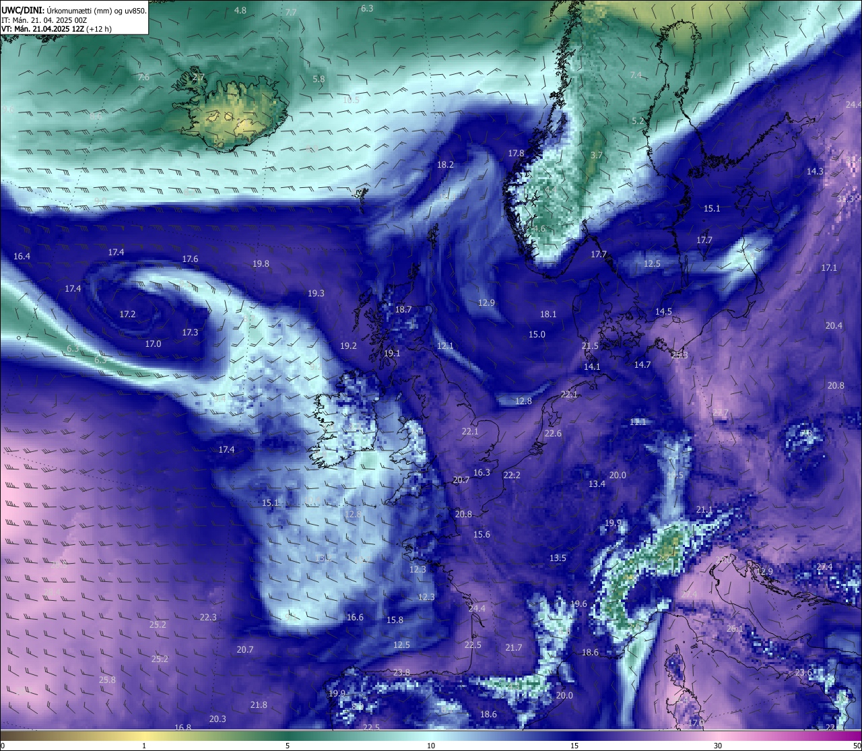Click the 23.6 value at lower right
Screen dimensions: 862x751
click(x=803, y=672)
